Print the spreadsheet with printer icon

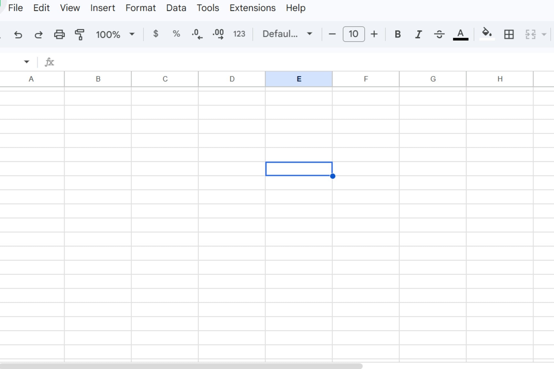click(59, 34)
